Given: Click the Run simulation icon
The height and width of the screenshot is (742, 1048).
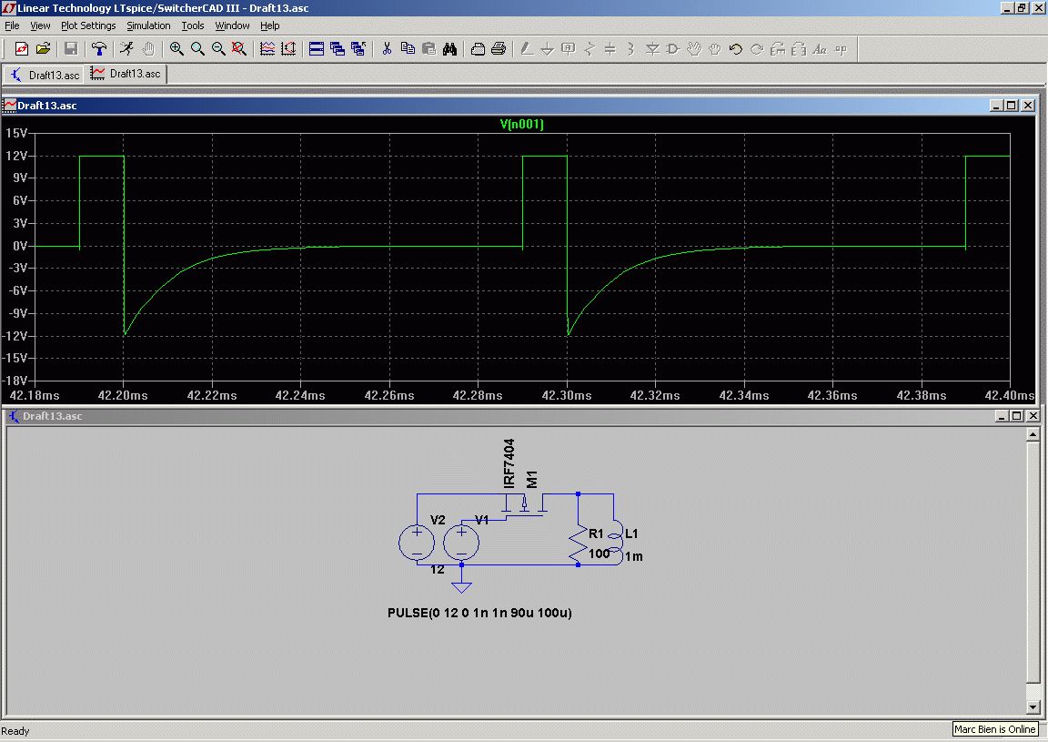Looking at the screenshot, I should coord(127,49).
